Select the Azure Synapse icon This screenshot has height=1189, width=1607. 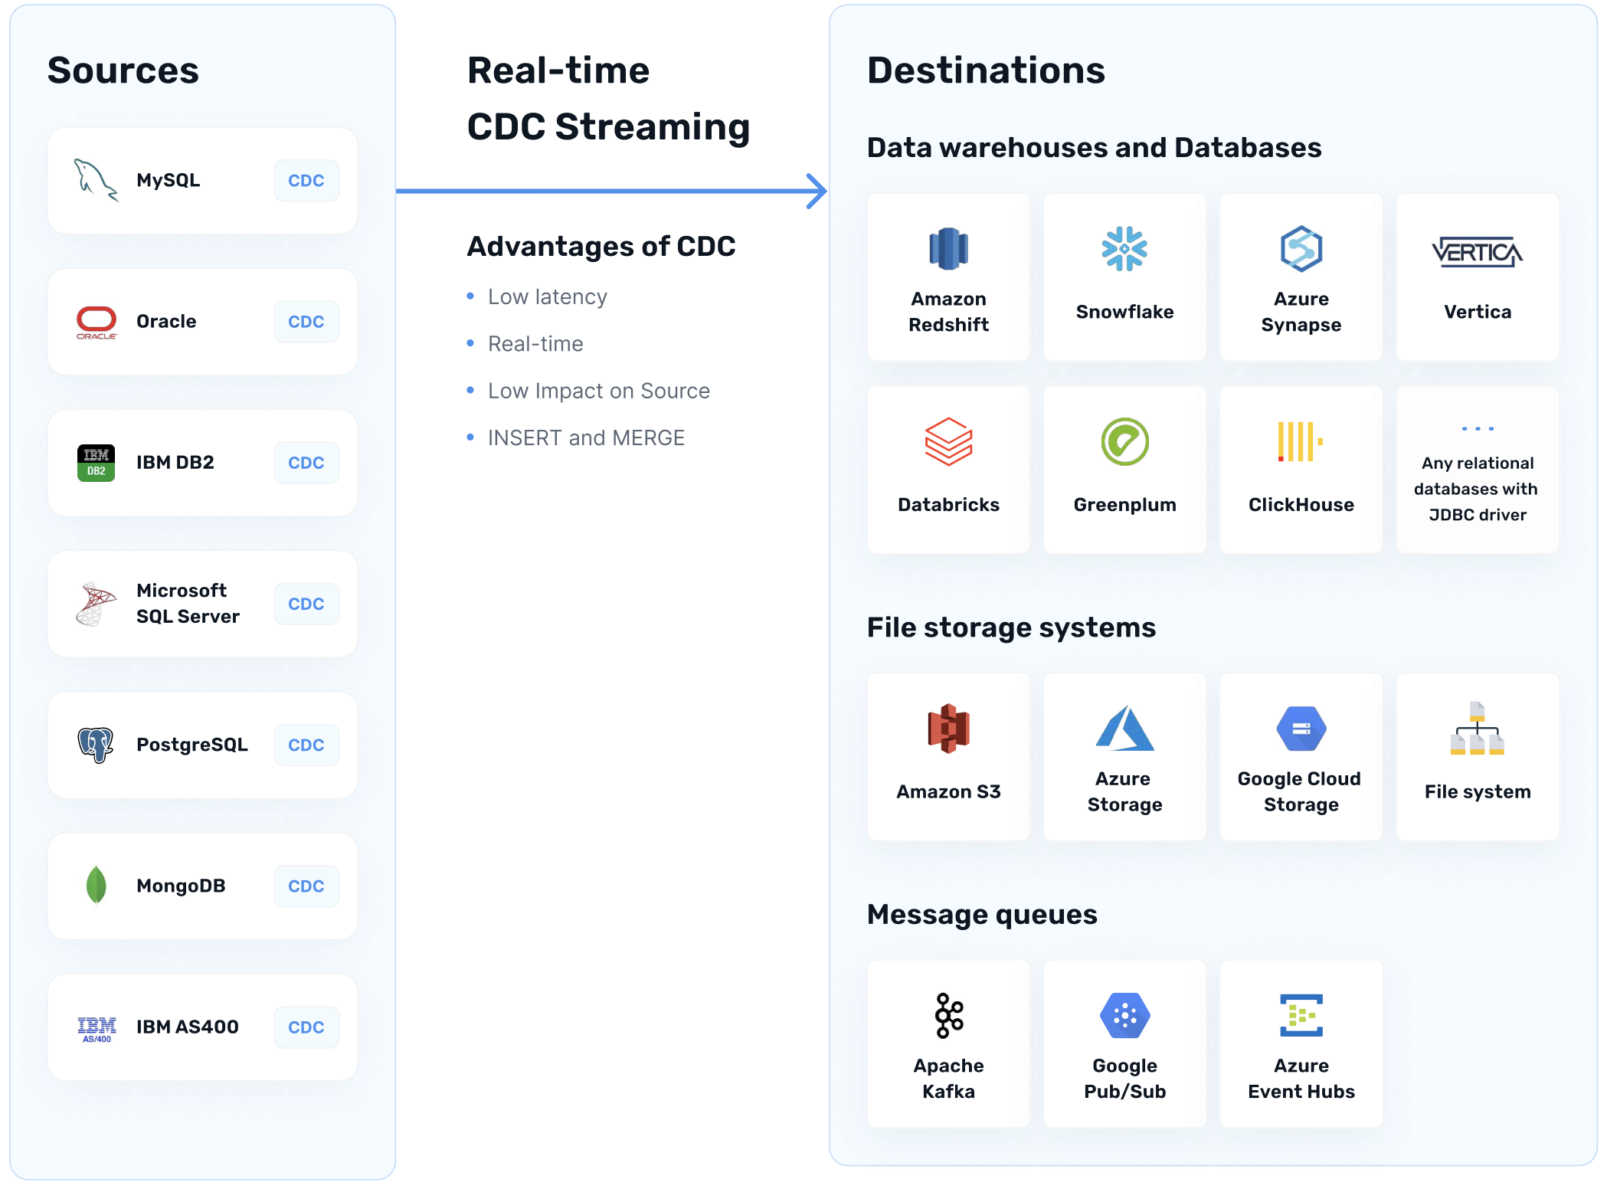point(1301,249)
